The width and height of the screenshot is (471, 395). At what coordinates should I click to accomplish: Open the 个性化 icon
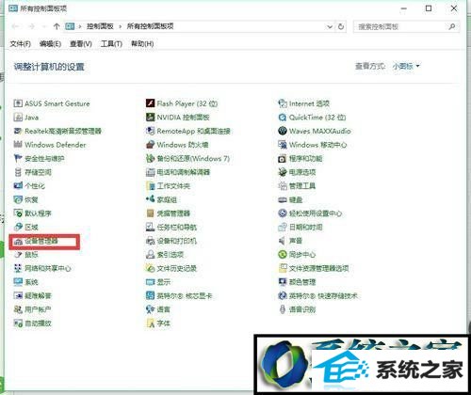click(x=18, y=186)
